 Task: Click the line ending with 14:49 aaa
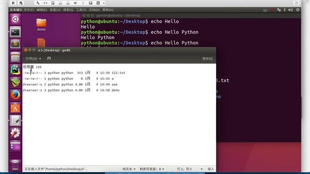[x=70, y=85]
